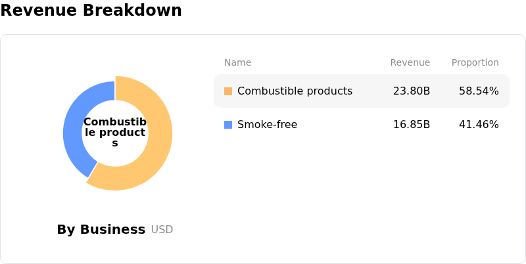The image size is (526, 264).
Task: Click the By Business chart caption
Action: click(101, 229)
